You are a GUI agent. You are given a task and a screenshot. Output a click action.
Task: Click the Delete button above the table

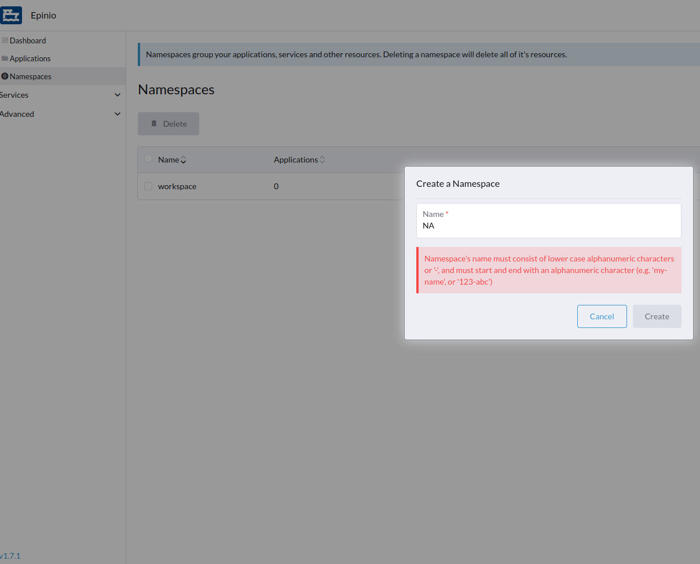click(x=168, y=123)
